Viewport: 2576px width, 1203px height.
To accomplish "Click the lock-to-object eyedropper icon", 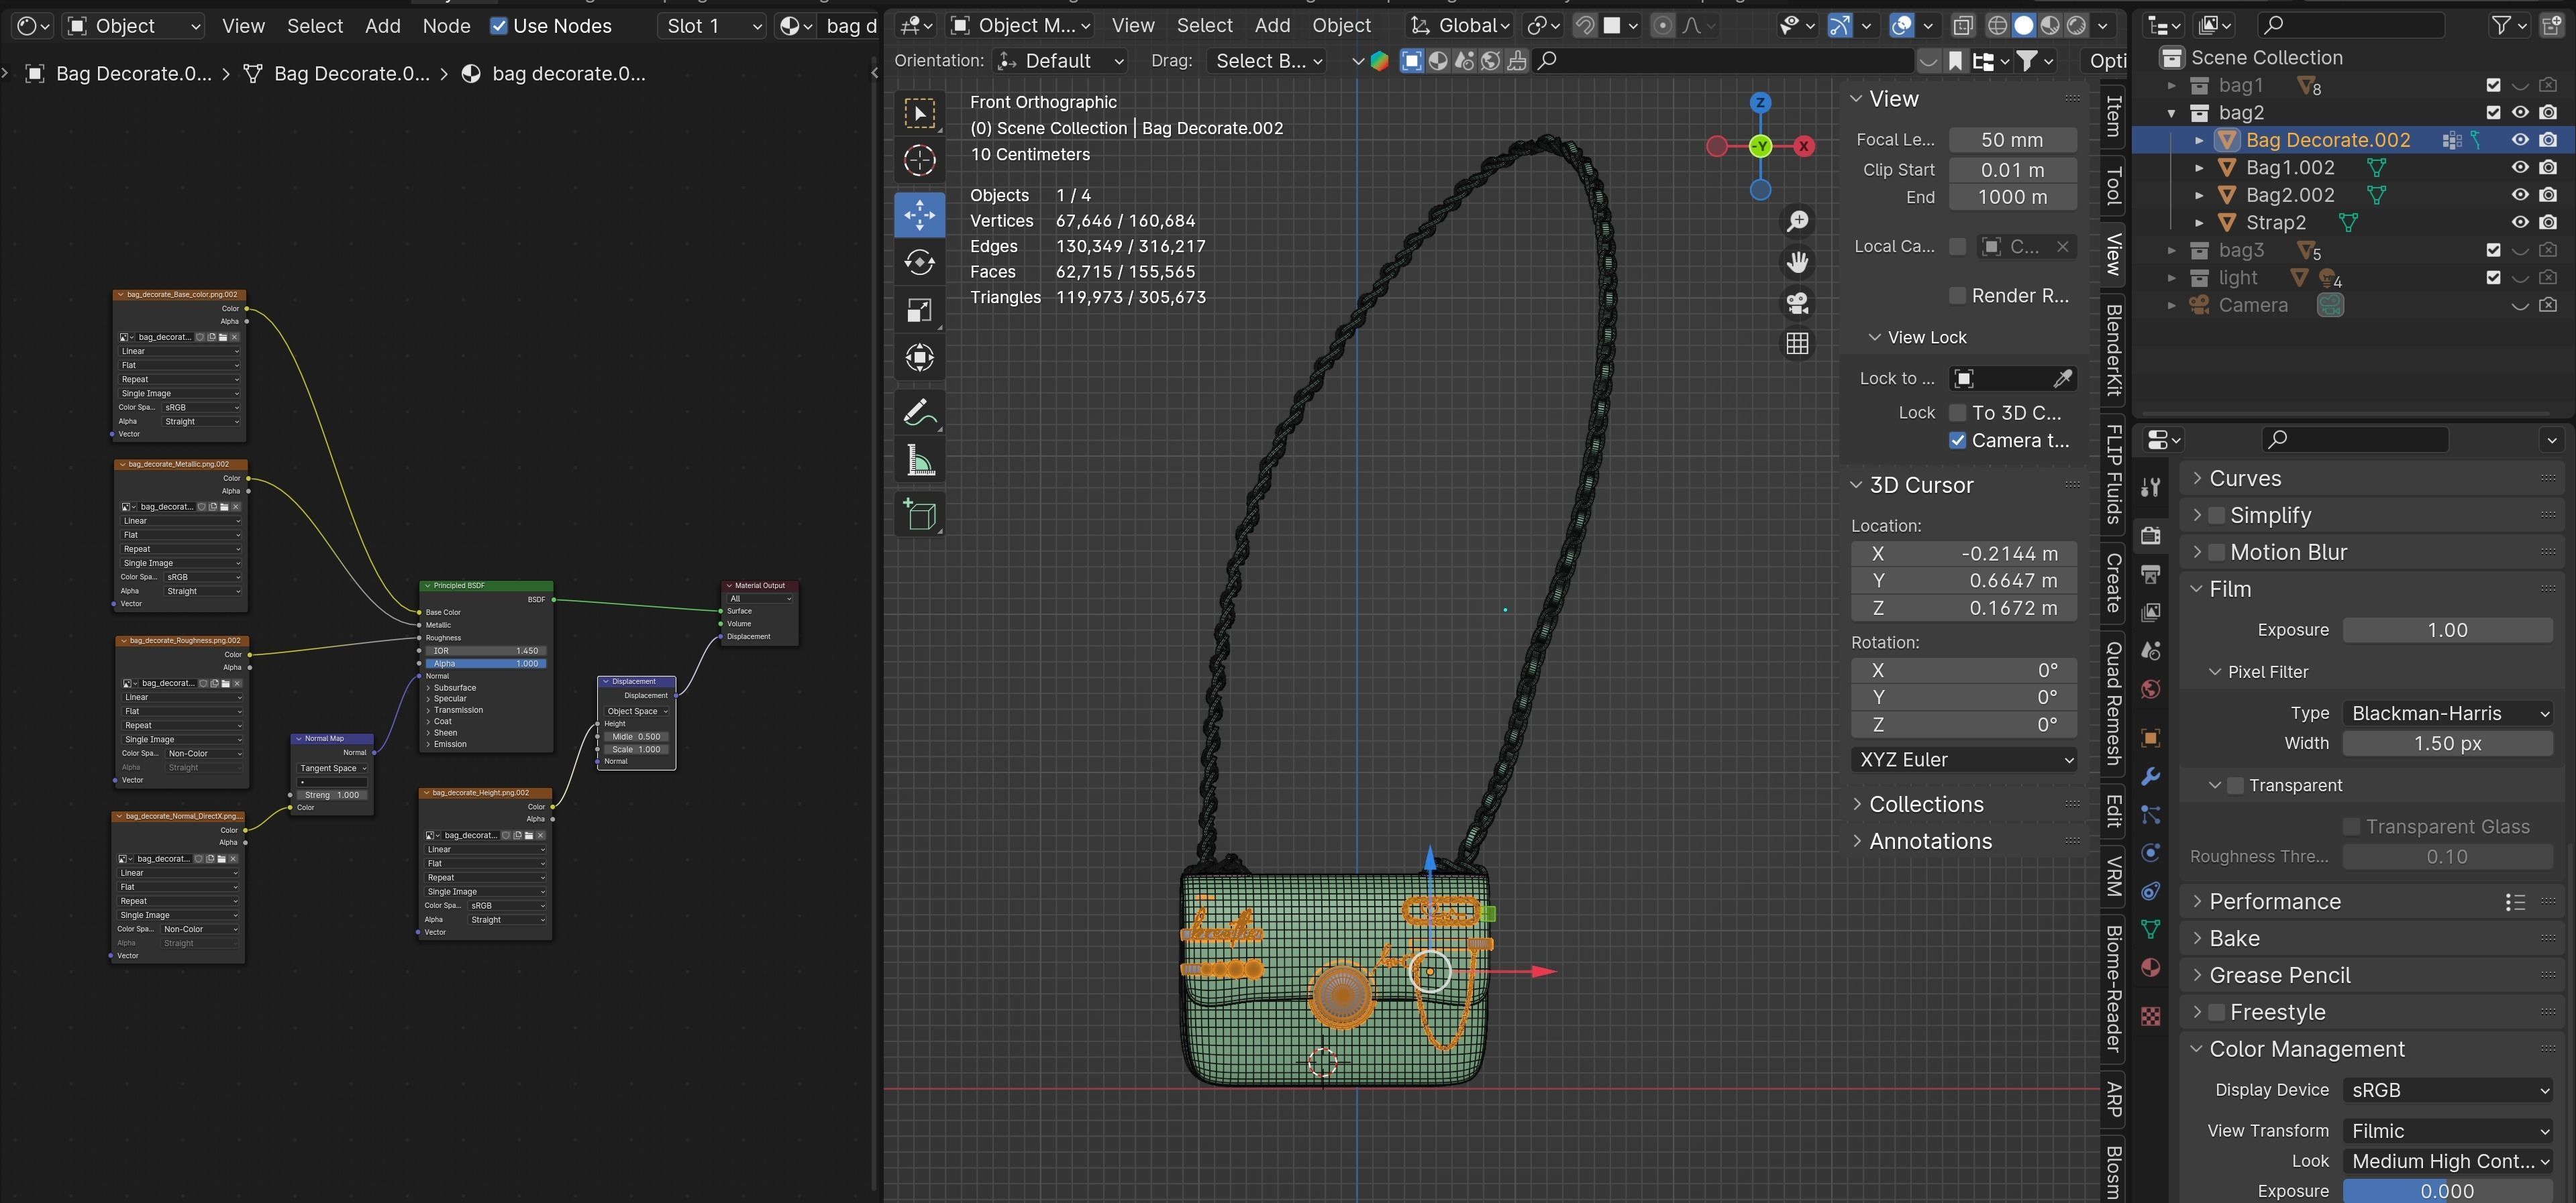I will tap(2062, 378).
